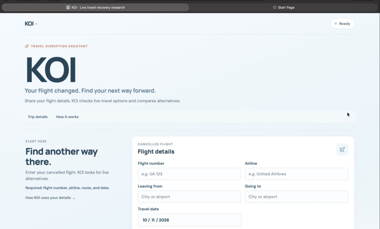Select the year 2026 in Travel date
Image resolution: width=380 pixels, height=229 pixels.
pyautogui.click(x=164, y=220)
